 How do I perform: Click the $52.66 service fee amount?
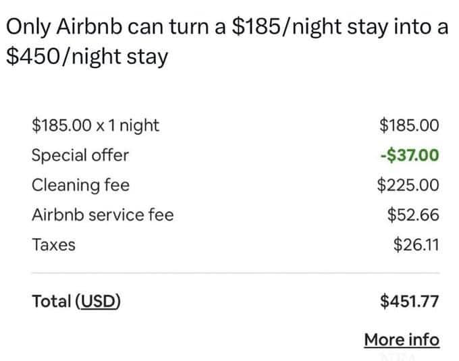(x=413, y=215)
